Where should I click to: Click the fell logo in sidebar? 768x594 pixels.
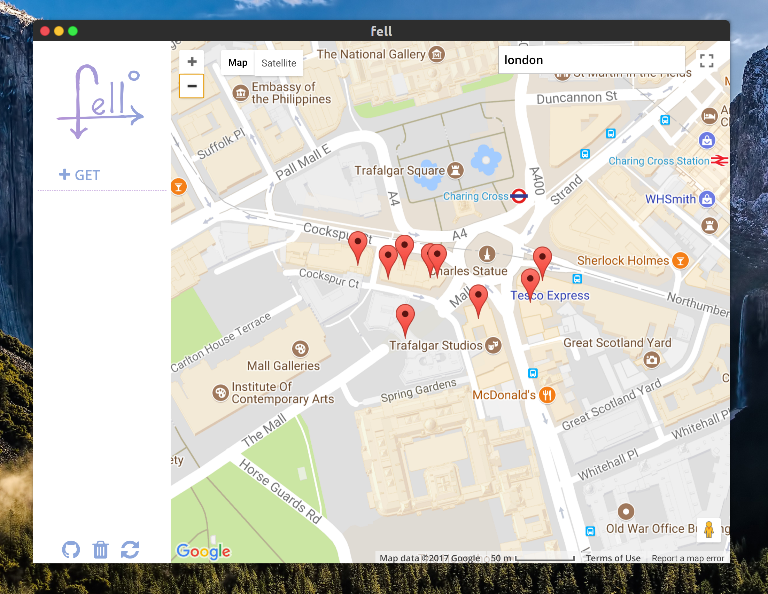click(100, 102)
